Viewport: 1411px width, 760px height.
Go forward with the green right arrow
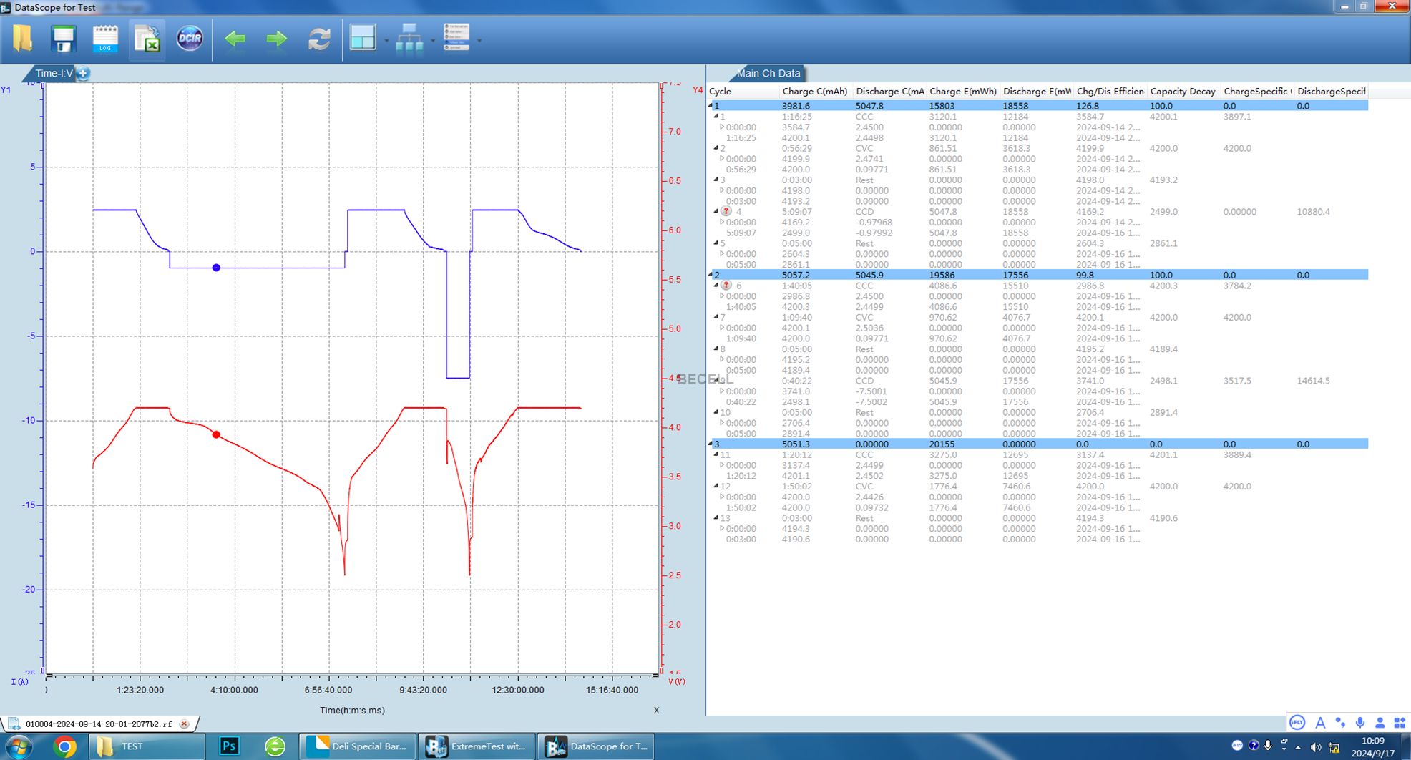coord(276,39)
